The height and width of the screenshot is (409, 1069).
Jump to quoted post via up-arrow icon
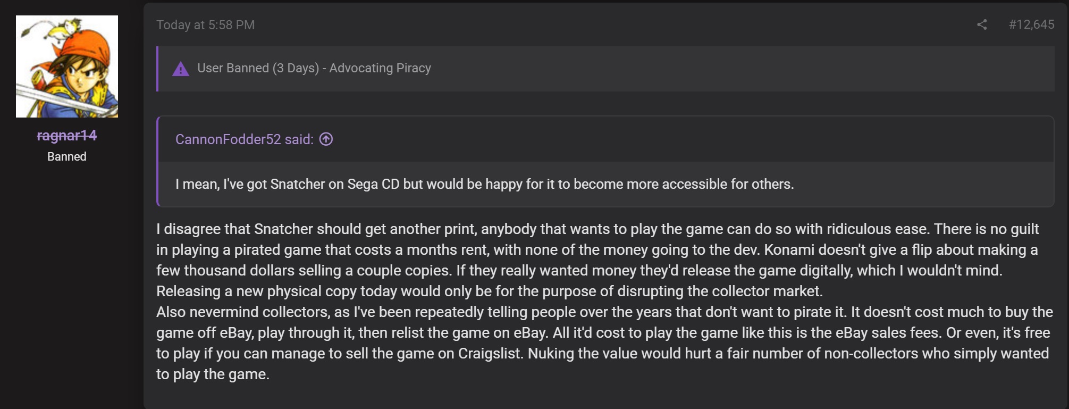[x=326, y=139]
